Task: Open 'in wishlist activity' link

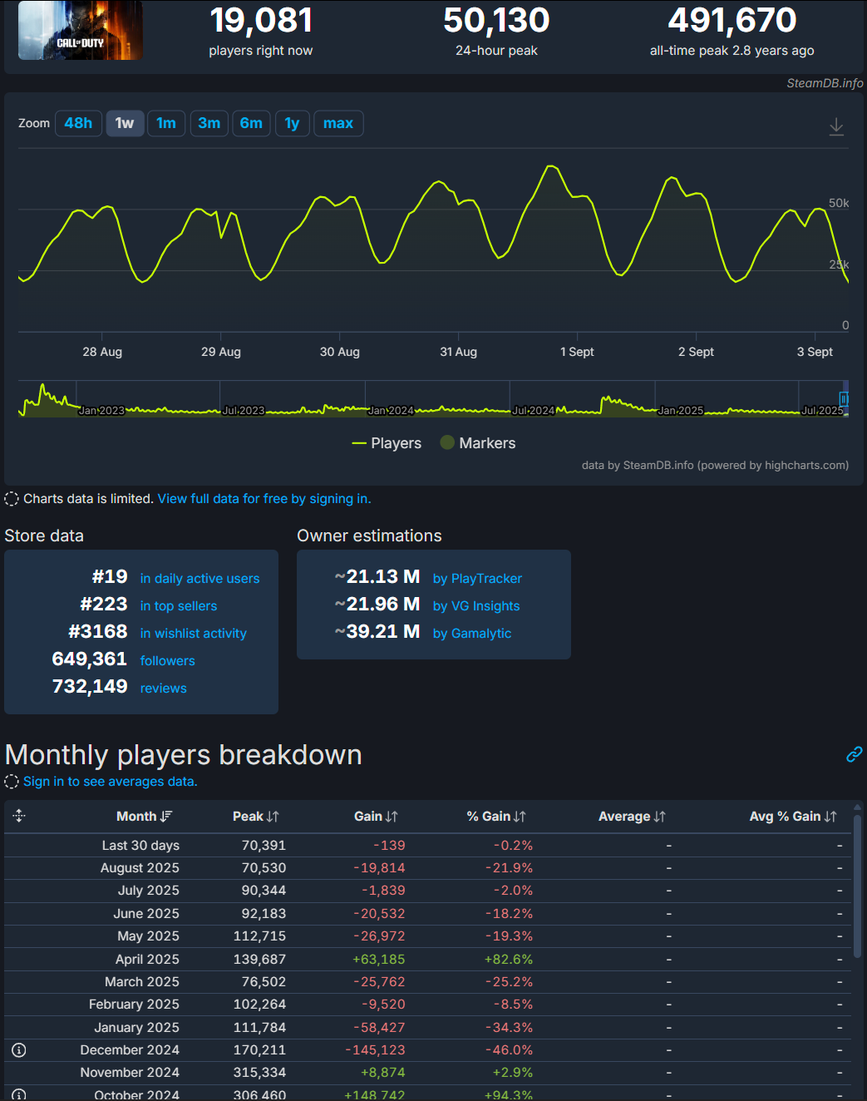Action: coord(194,634)
